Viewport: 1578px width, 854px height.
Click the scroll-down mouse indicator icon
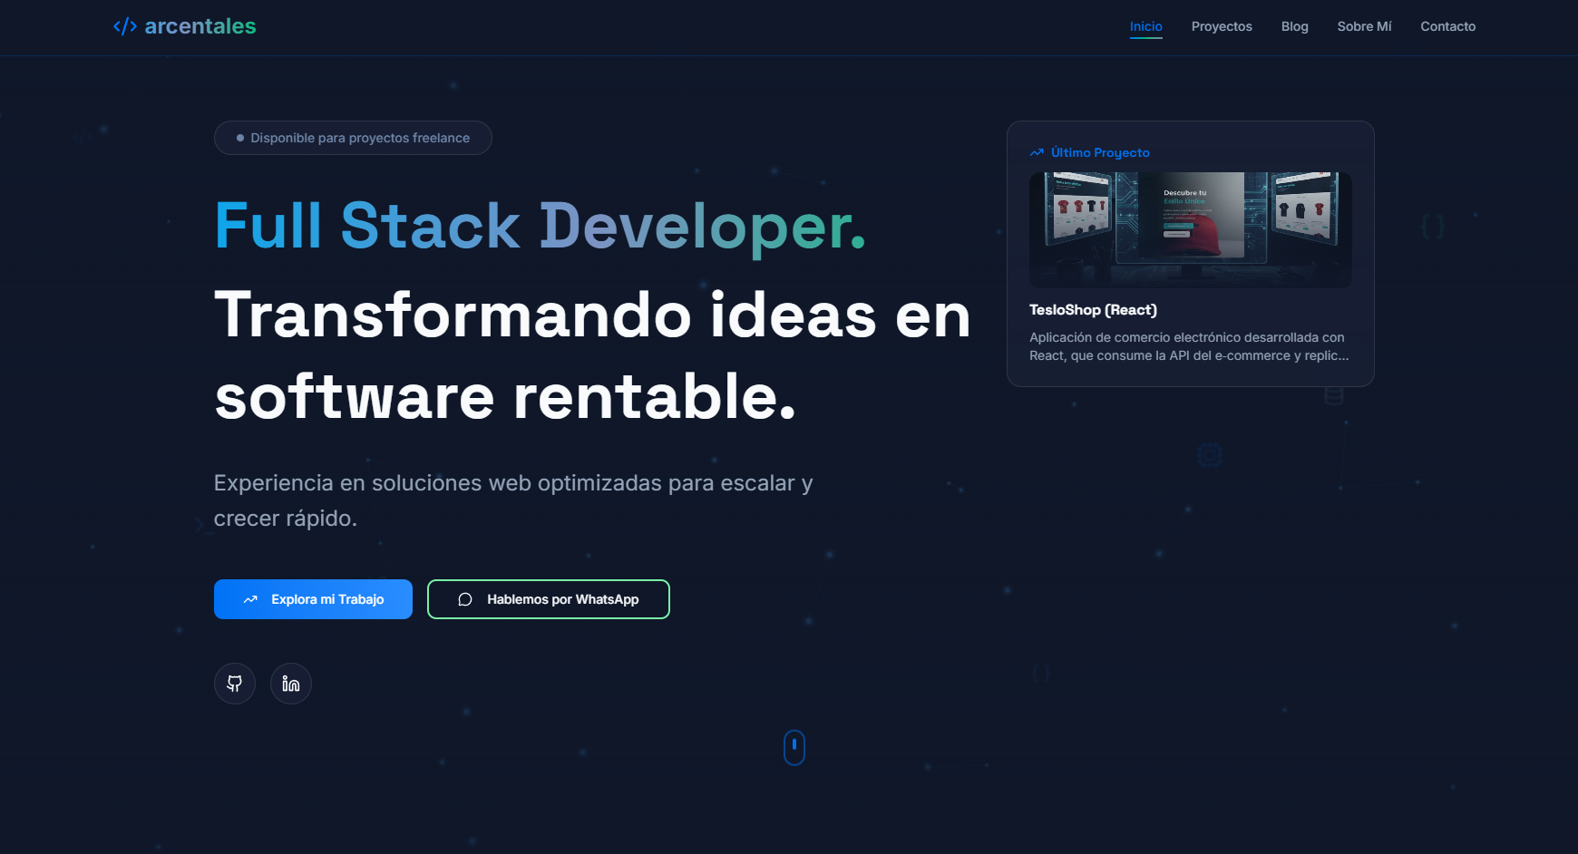click(x=794, y=748)
